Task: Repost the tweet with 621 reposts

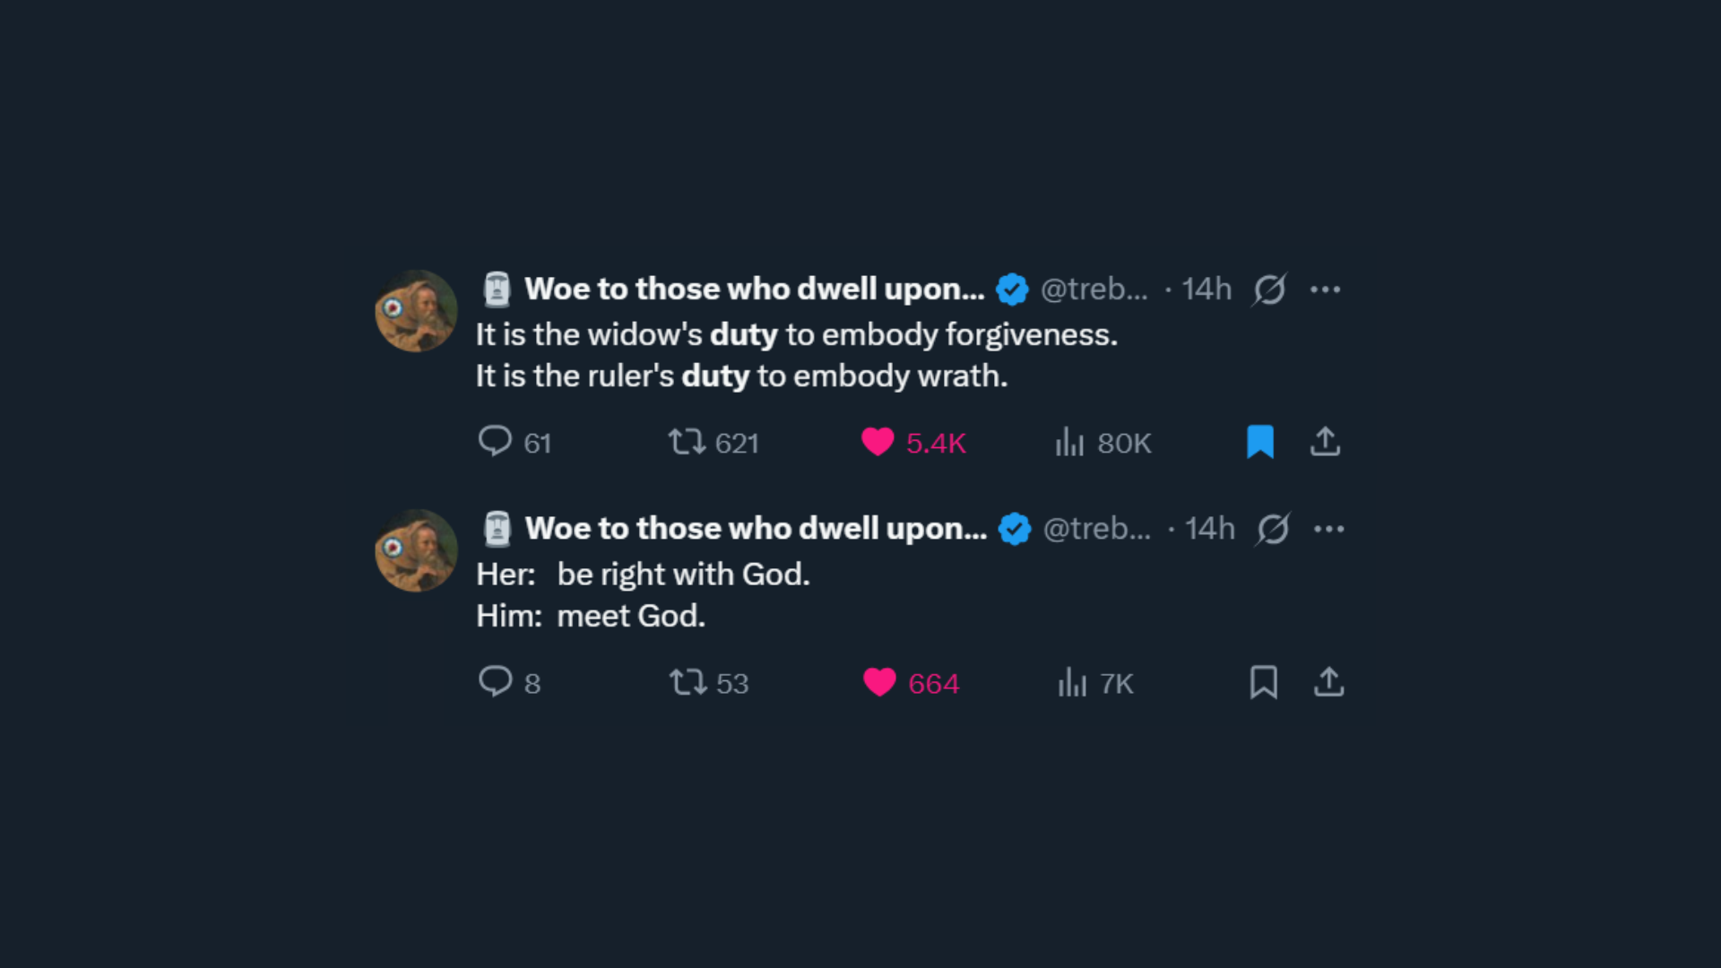Action: click(713, 442)
